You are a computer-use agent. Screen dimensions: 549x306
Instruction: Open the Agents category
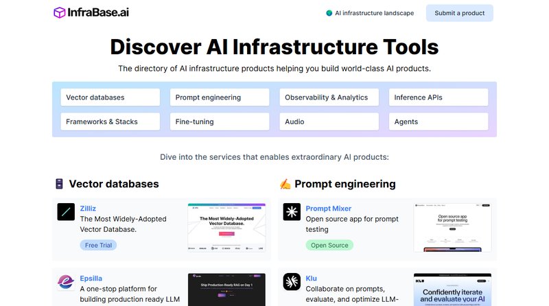point(439,121)
